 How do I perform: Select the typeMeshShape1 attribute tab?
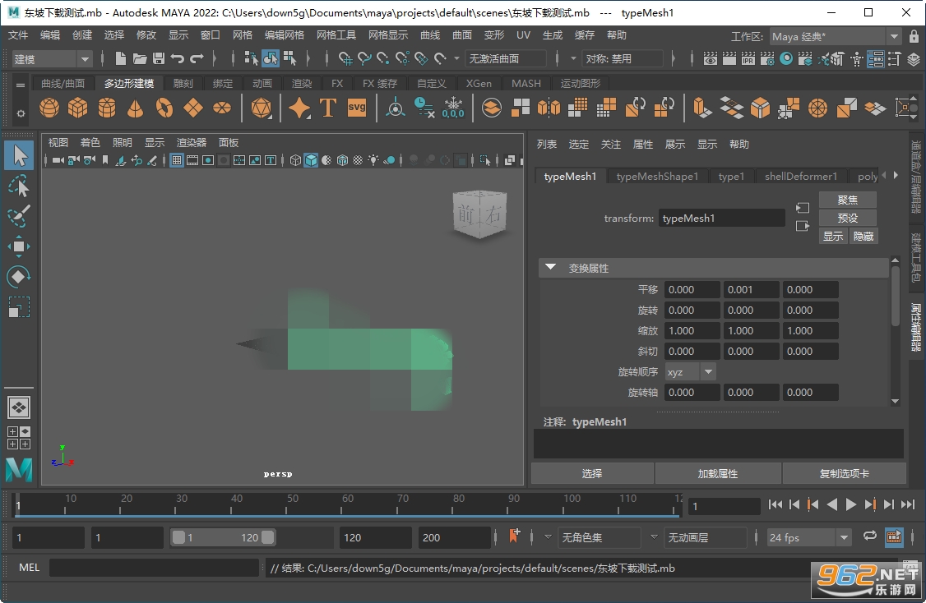(x=657, y=176)
